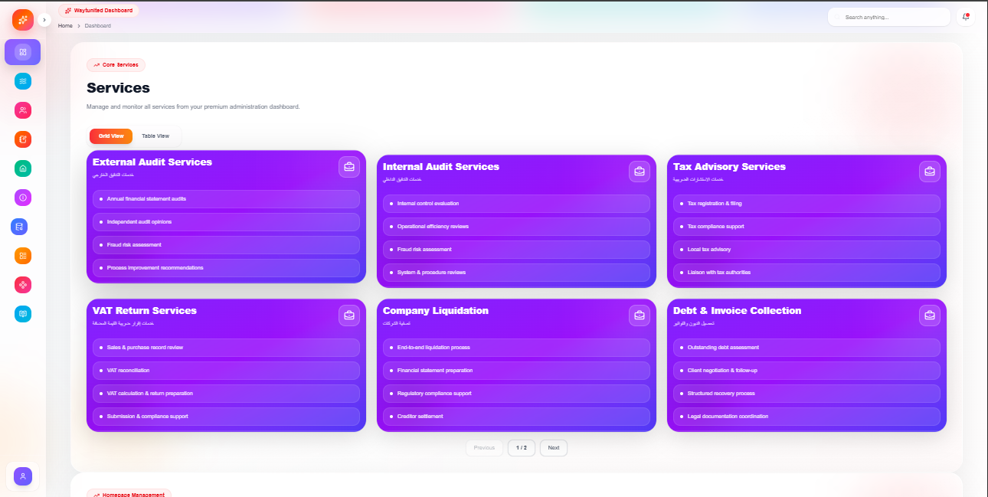This screenshot has width=988, height=497.
Task: Select 'Regulatory compliance support' row
Action: [516, 394]
